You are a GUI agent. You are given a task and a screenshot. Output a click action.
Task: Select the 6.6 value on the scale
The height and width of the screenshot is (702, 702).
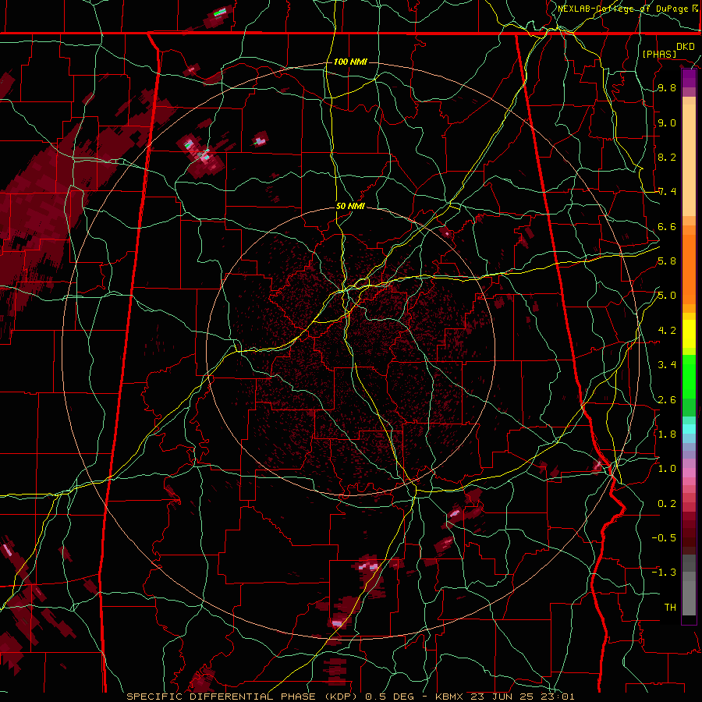click(x=667, y=226)
